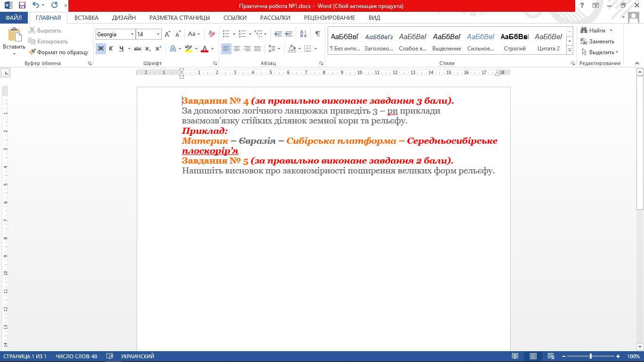The width and height of the screenshot is (644, 362).
Task: Center align the paragraph text
Action: pyautogui.click(x=237, y=49)
